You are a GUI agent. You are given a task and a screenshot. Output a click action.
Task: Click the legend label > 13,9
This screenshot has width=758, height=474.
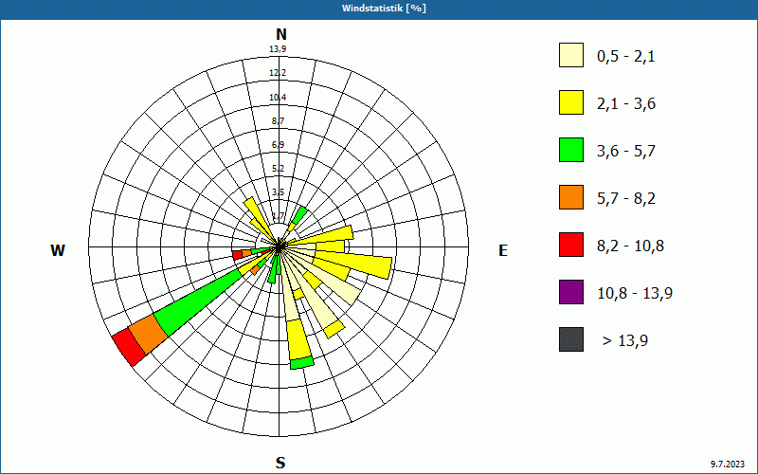[625, 341]
